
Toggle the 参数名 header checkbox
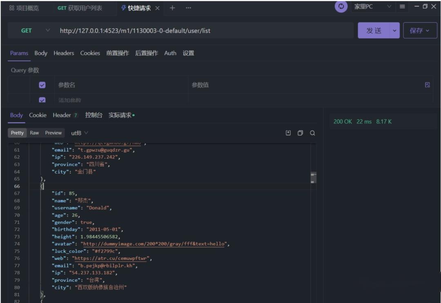tap(42, 85)
